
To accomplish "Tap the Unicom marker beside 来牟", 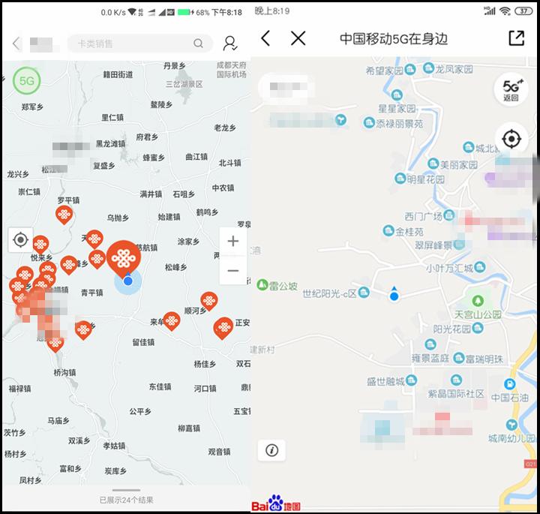I will pyautogui.click(x=172, y=321).
